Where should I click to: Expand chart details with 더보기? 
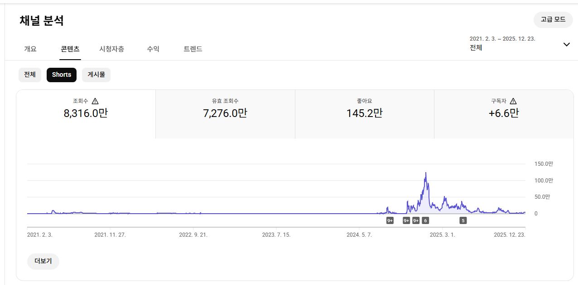pos(43,261)
